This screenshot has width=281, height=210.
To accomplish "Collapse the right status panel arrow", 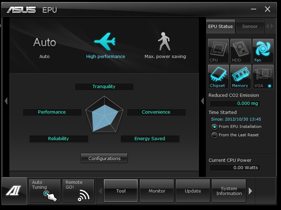I will pyautogui.click(x=202, y=101).
